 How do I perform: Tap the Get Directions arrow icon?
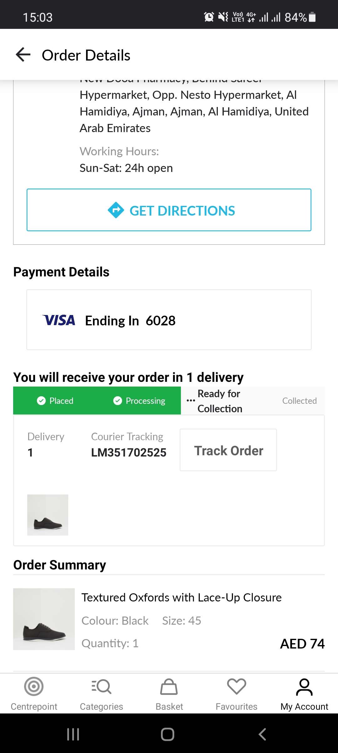(x=116, y=210)
